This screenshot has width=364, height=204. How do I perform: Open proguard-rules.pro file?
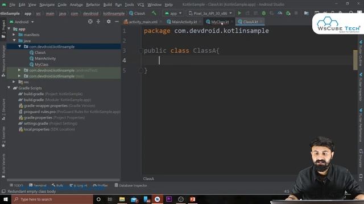[x=69, y=112]
